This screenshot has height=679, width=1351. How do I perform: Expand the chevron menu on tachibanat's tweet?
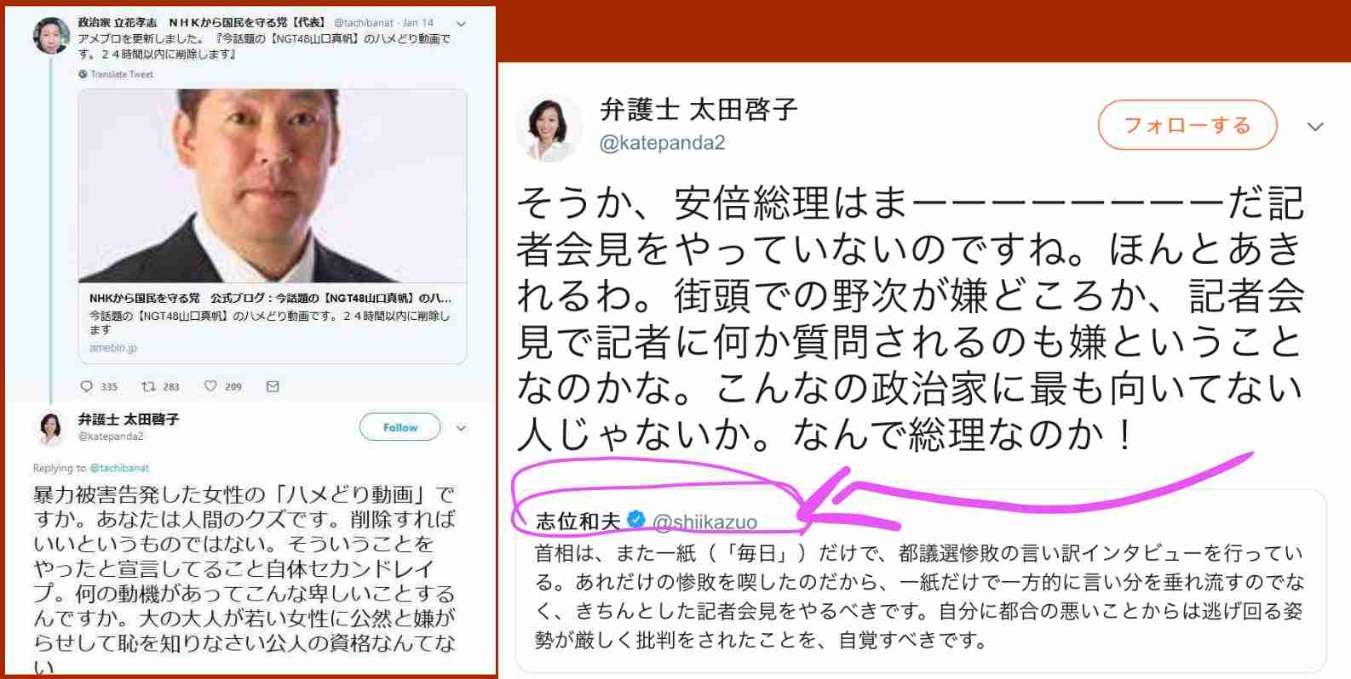[461, 24]
